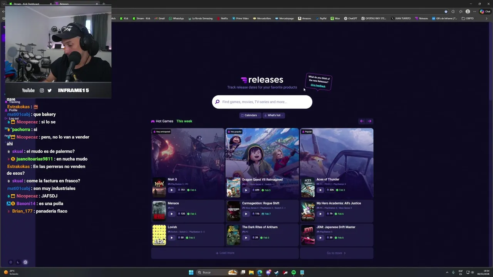Play the Lovish trailer
The height and width of the screenshot is (277, 493).
171,238
